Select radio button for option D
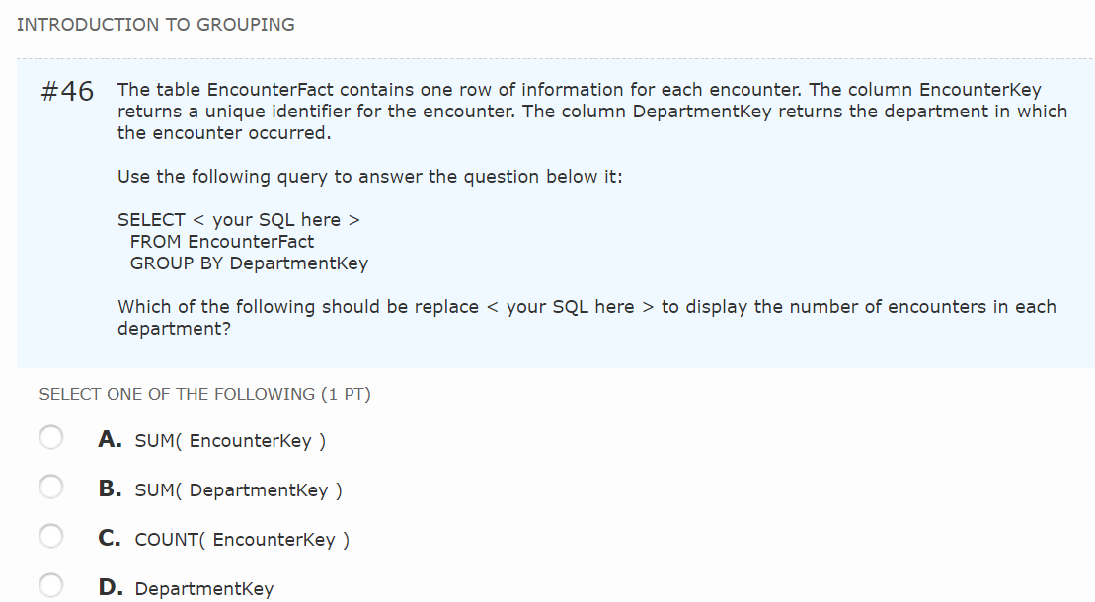 point(51,583)
